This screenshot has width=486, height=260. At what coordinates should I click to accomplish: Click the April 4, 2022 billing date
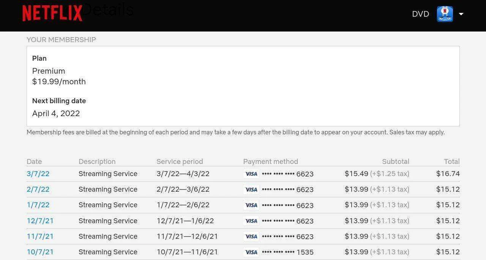pyautogui.click(x=56, y=113)
